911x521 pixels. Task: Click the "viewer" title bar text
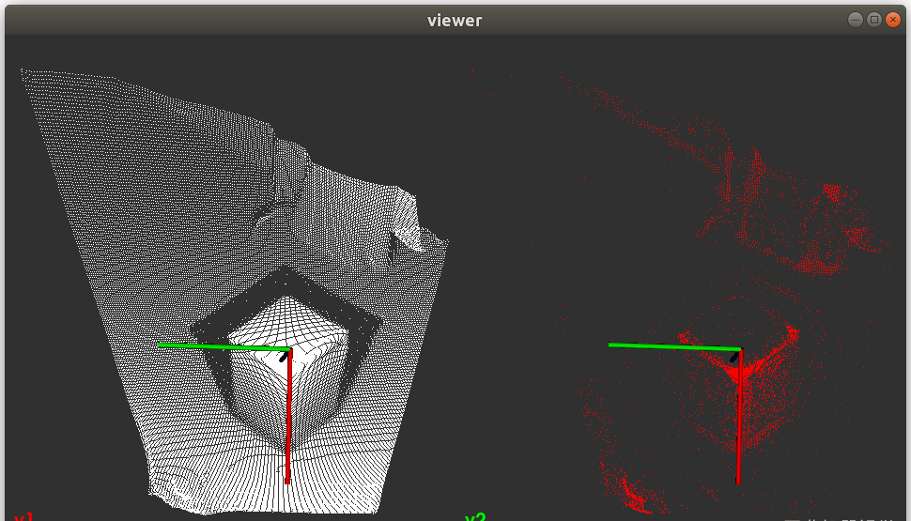tap(455, 20)
